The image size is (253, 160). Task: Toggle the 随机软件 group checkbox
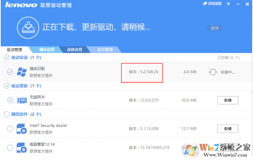7,114
